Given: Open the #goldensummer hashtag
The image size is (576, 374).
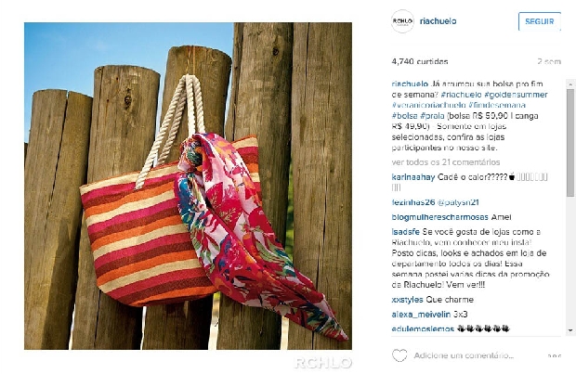Looking at the screenshot, I should pos(516,95).
